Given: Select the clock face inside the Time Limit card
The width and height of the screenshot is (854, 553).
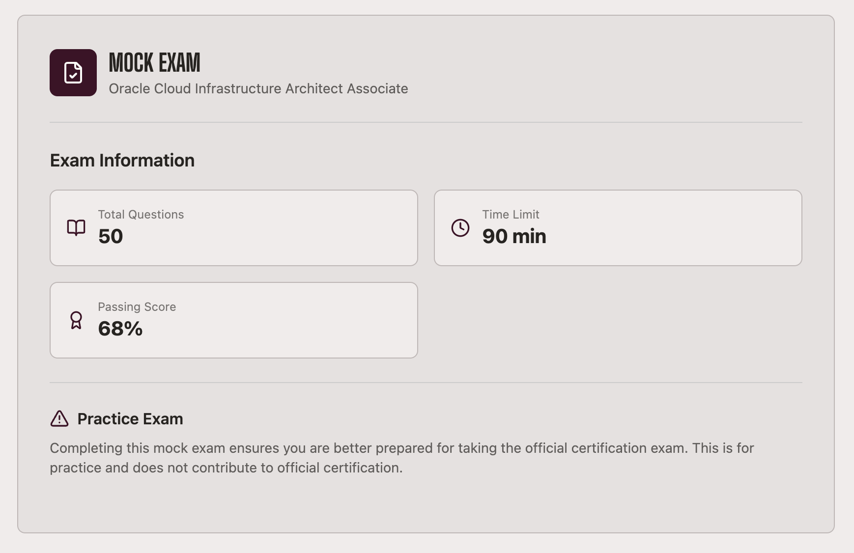Looking at the screenshot, I should pos(461,227).
